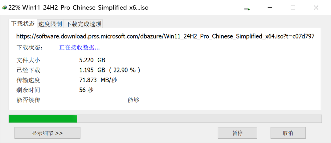Close the download dialog window
The width and height of the screenshot is (331, 143).
pyautogui.click(x=316, y=8)
